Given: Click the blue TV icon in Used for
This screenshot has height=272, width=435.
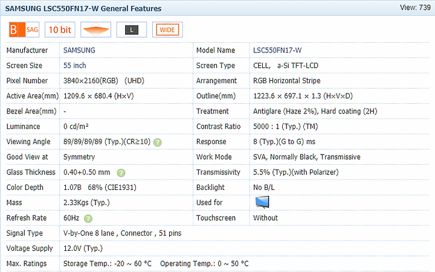Looking at the screenshot, I should (262, 202).
